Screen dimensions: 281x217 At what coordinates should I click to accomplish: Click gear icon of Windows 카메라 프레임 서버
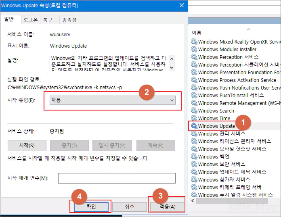click(194, 187)
